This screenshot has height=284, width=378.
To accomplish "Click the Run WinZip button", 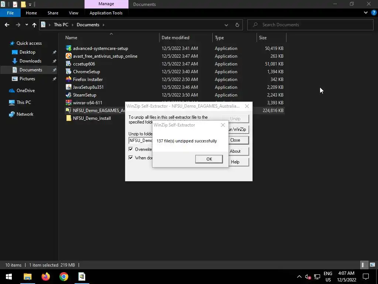I will click(238, 129).
